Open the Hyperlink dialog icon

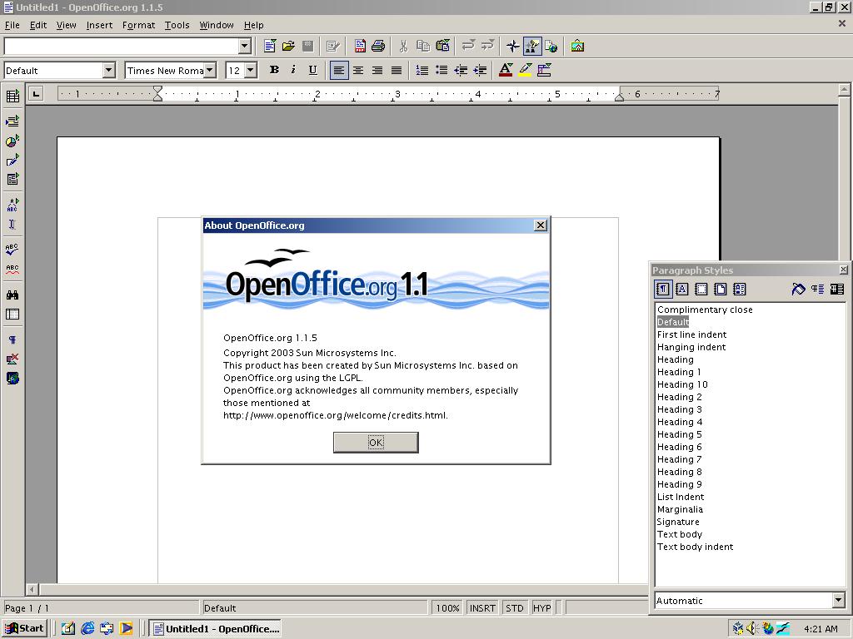[x=551, y=47]
